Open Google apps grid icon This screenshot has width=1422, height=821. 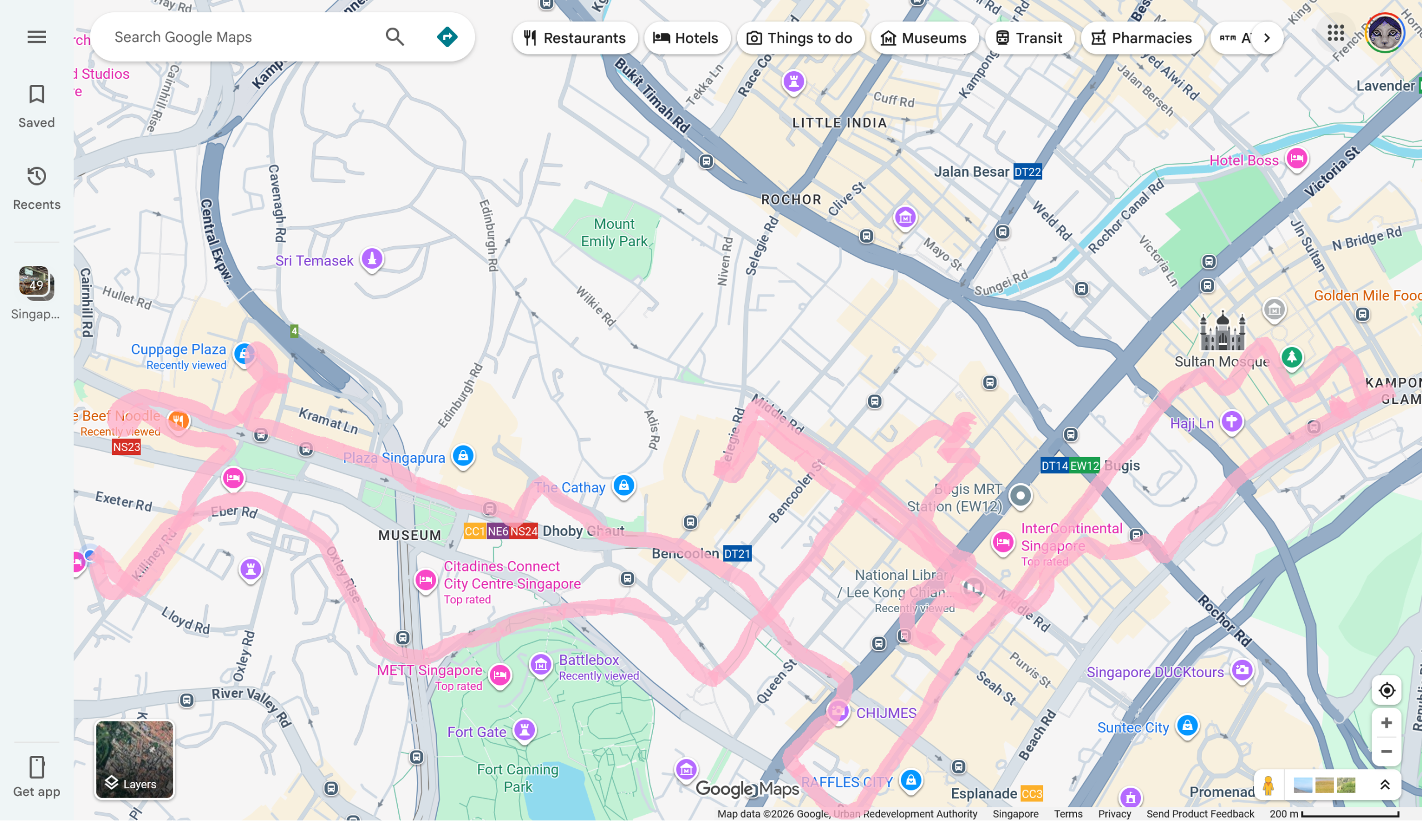click(1335, 33)
